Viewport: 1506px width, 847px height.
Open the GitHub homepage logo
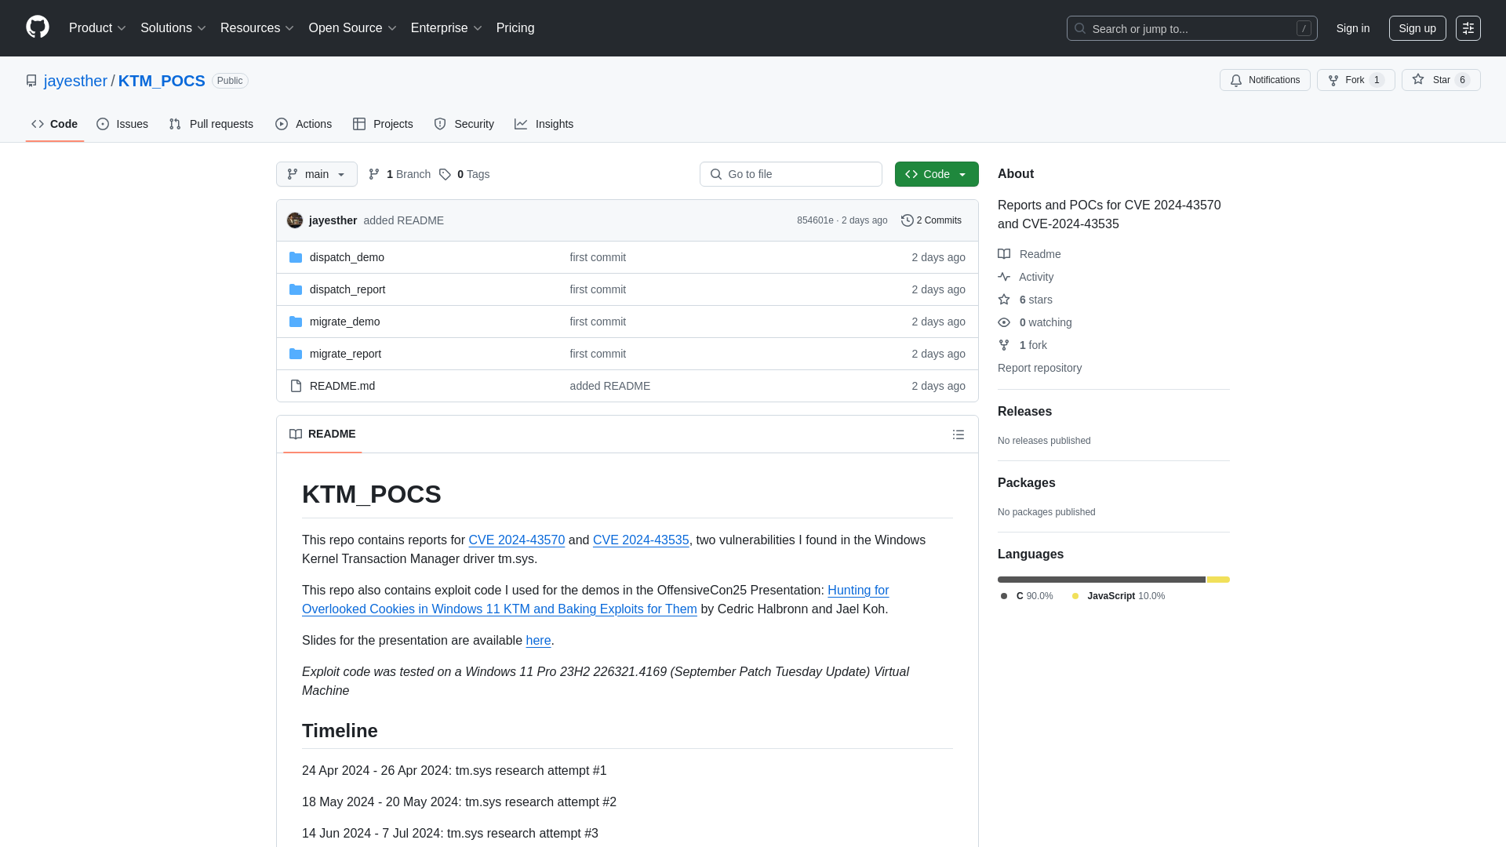click(x=38, y=27)
